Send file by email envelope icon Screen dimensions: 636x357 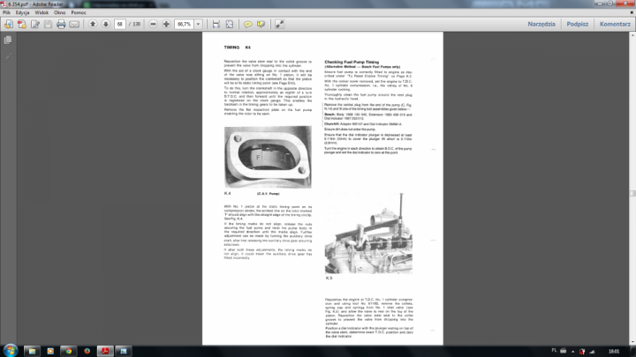coord(74,24)
